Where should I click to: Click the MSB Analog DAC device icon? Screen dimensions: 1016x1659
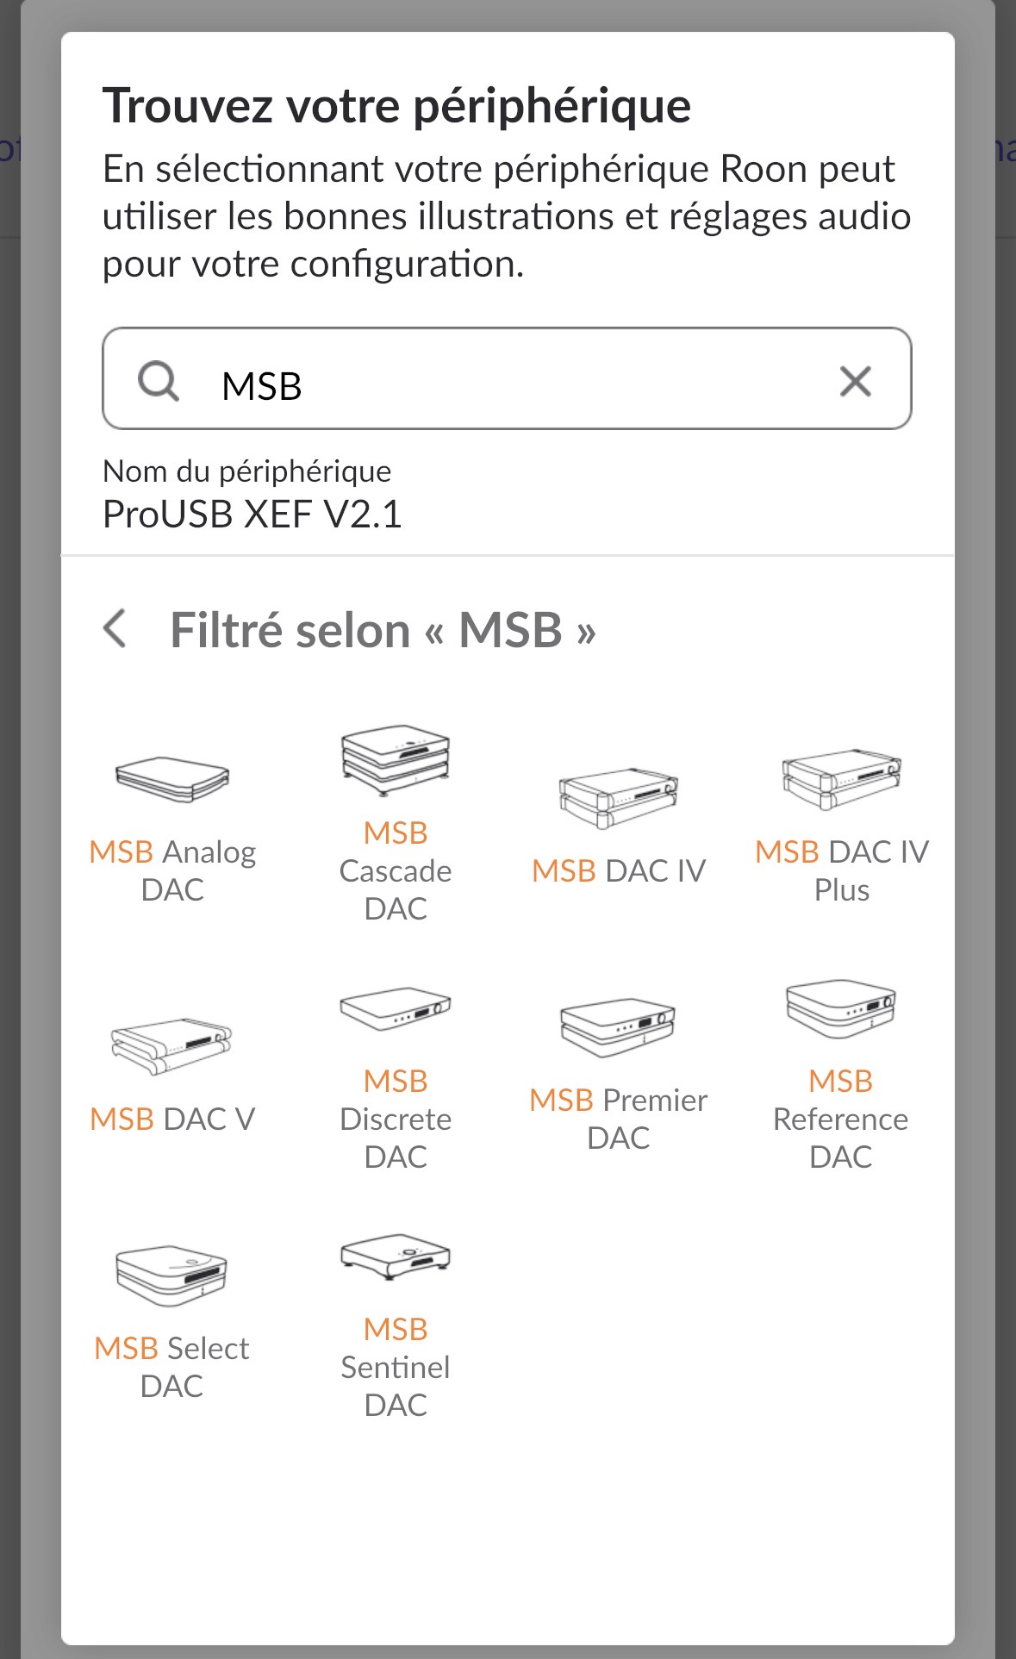tap(172, 779)
